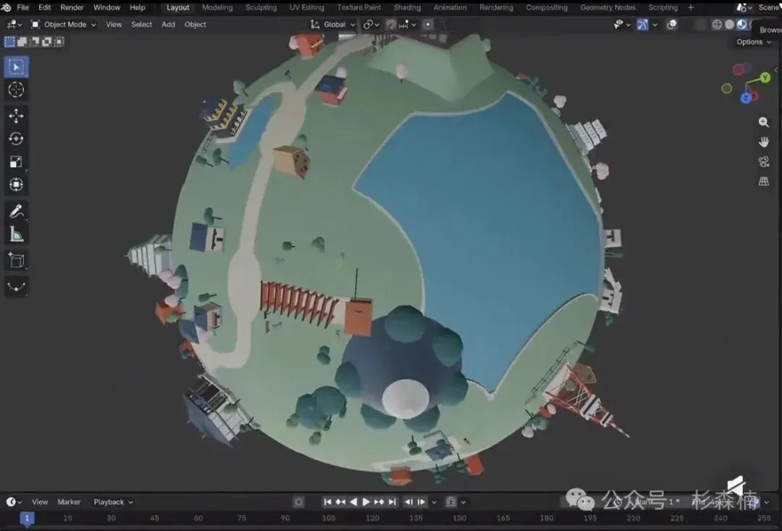Viewport: 782px width, 531px height.
Task: Pick the Measure tool
Action: pos(16,234)
